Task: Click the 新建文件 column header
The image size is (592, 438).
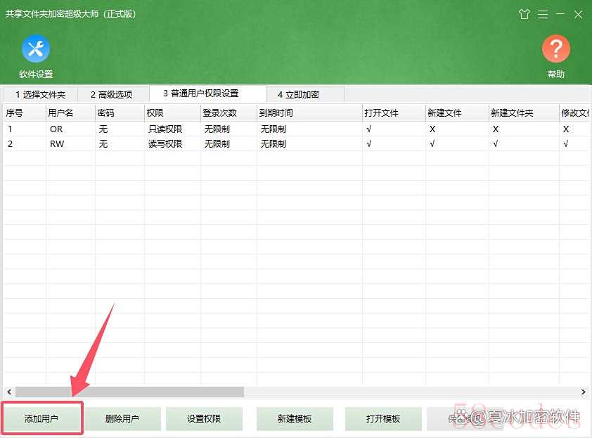Action: (457, 113)
